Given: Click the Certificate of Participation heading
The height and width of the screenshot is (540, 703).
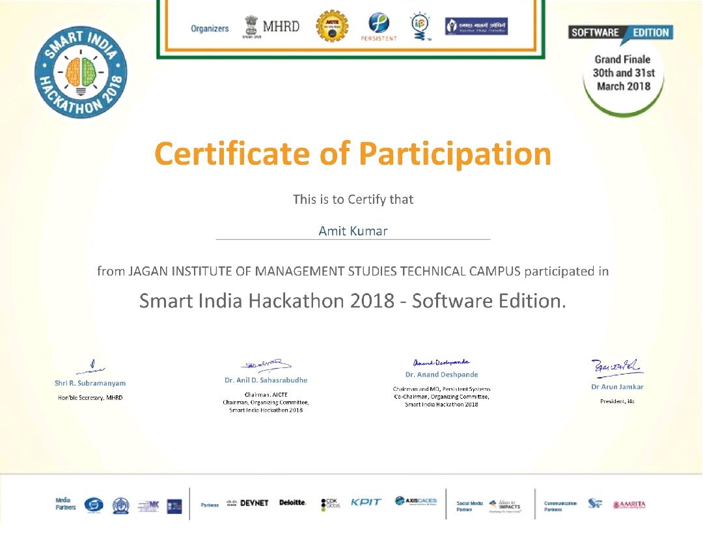Looking at the screenshot, I should (352, 153).
